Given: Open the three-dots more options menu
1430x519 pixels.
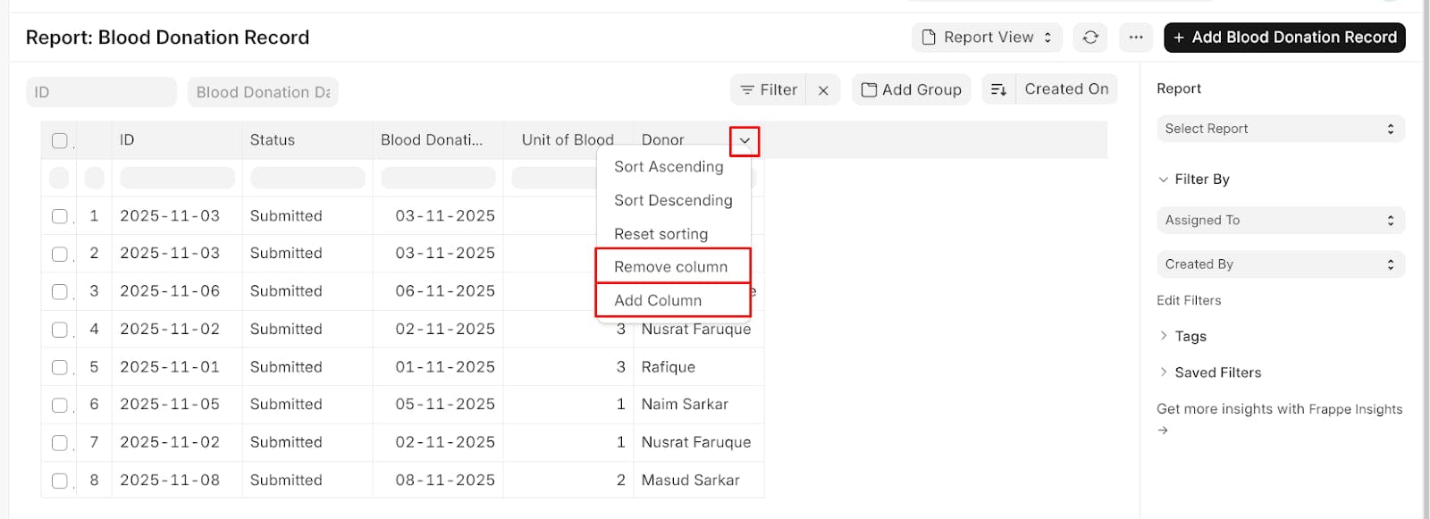Looking at the screenshot, I should point(1136,38).
